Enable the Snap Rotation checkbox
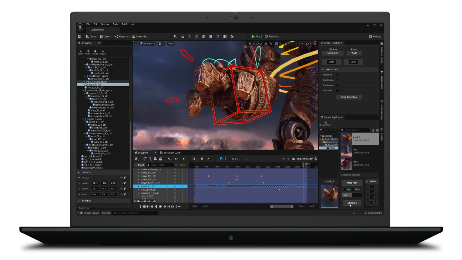 337,85
